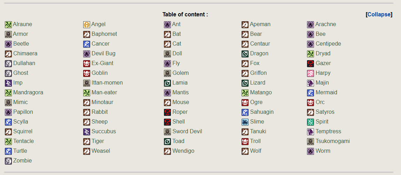Click the green plant icon beside Alraune
The height and width of the screenshot is (175, 401).
(x=8, y=24)
